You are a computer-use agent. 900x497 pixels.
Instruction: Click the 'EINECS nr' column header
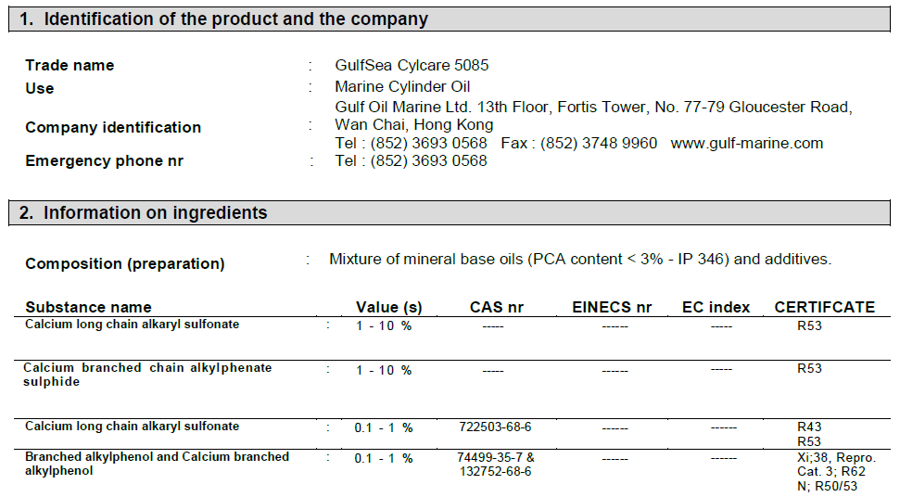[612, 308]
